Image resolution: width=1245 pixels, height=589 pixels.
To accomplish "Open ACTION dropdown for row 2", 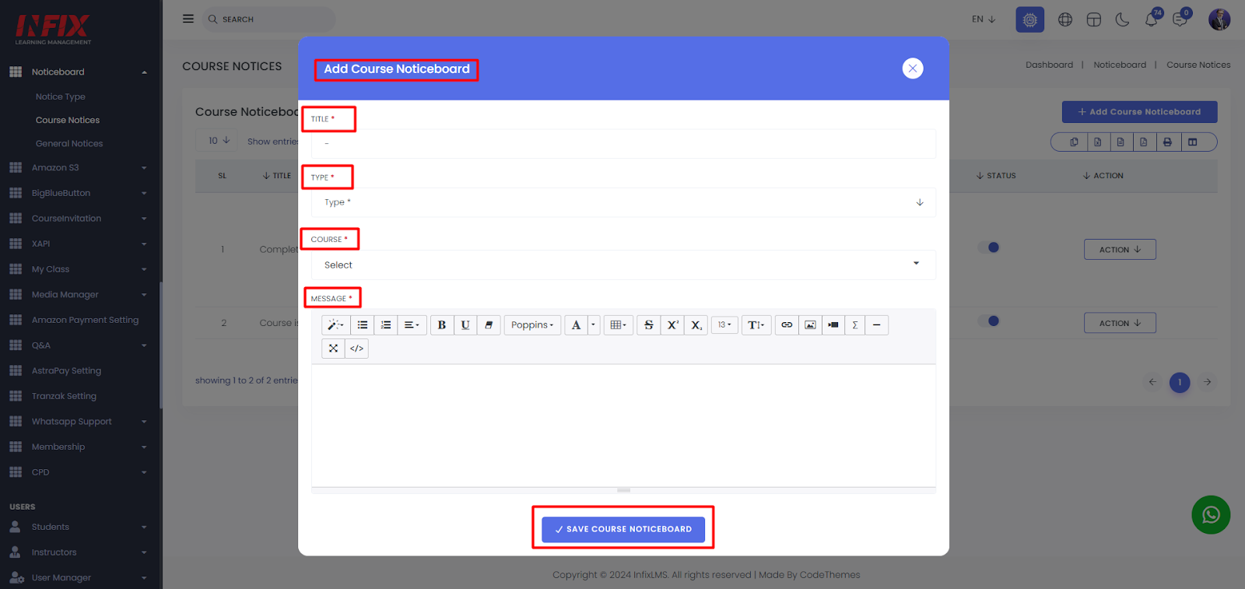I will (1120, 323).
